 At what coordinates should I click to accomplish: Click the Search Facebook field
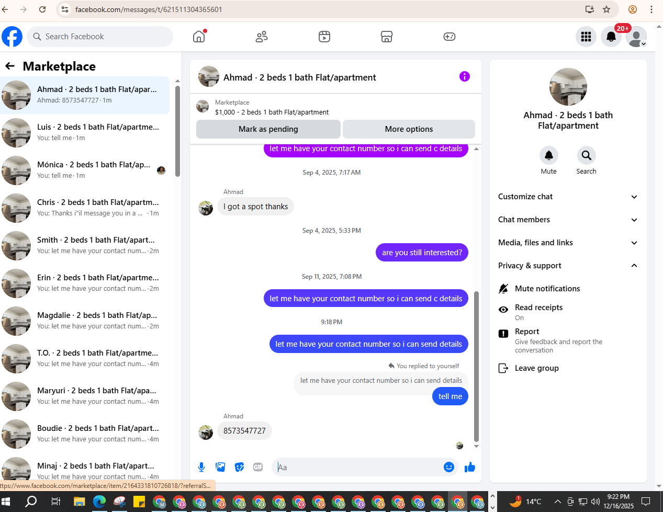[x=100, y=37]
